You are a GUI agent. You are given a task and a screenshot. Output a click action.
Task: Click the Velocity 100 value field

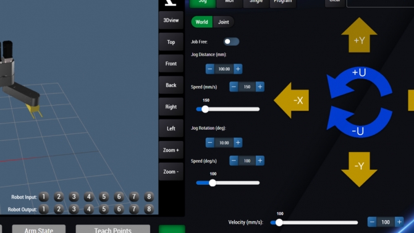coord(386,222)
